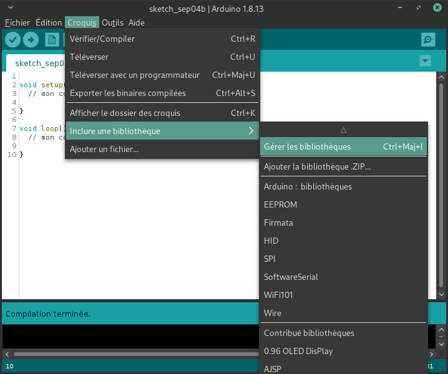
Task: Open the tab options dropdown arrow
Action: click(425, 60)
